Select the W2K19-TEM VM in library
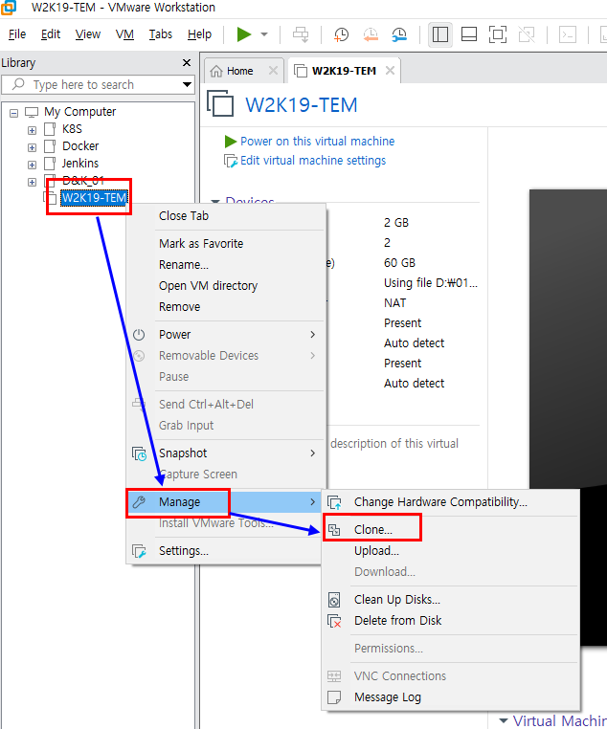607x729 pixels. click(94, 198)
